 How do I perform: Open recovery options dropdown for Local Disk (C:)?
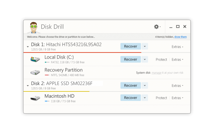pyautogui.click(x=145, y=59)
